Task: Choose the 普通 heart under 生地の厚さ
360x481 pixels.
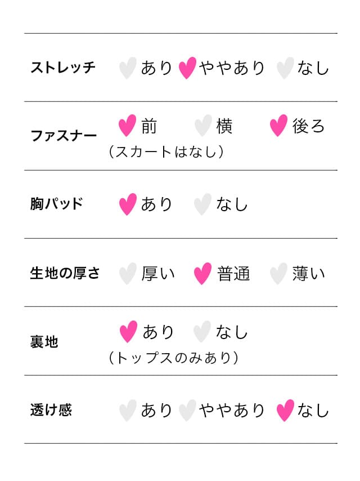Action: pyautogui.click(x=203, y=273)
